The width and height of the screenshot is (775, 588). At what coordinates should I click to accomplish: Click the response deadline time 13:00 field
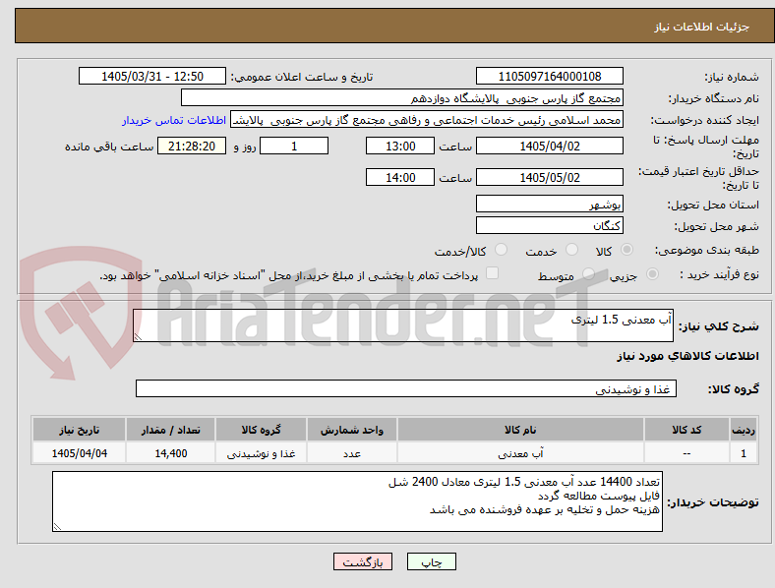click(x=400, y=146)
